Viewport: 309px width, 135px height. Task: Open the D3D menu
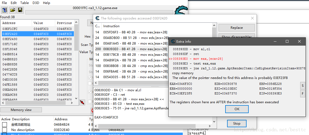[x=36, y=3]
